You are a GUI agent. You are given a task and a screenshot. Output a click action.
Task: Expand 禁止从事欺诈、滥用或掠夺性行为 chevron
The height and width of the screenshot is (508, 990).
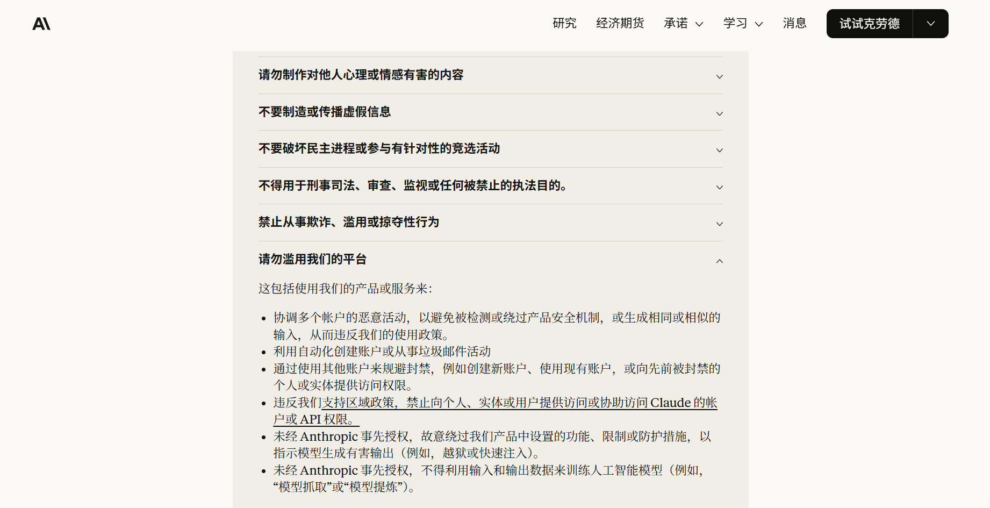click(719, 224)
